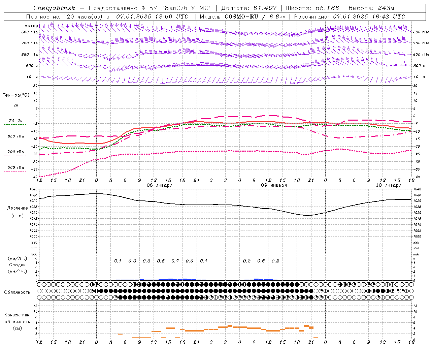The image size is (431, 345).
Task: Click the forecast start 07.01.2025 12:00 UTC
Action: click(x=152, y=17)
